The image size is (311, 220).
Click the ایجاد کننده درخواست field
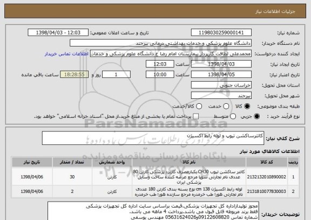click(171, 54)
